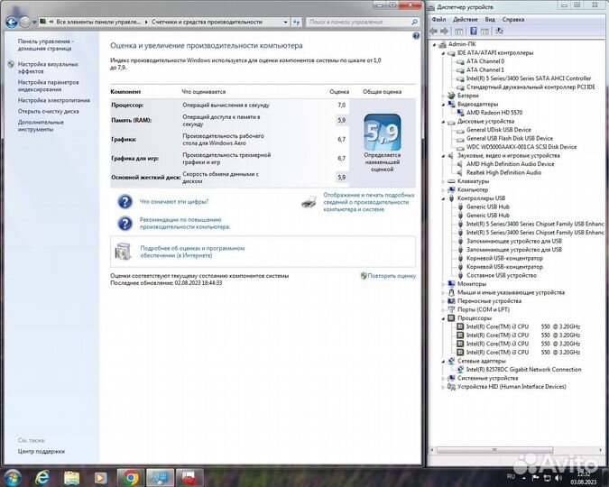Select General USB Flash Disk USB Device
The width and height of the screenshot is (609, 487).
(510, 138)
